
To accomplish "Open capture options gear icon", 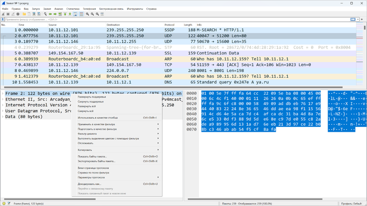I will (18, 14).
